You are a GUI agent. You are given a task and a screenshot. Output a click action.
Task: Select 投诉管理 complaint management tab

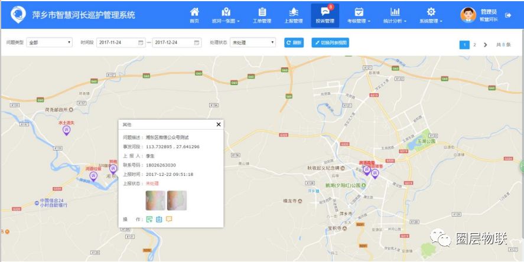coord(325,15)
